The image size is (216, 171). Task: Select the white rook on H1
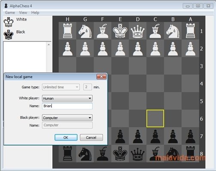pyautogui.click(x=67, y=31)
